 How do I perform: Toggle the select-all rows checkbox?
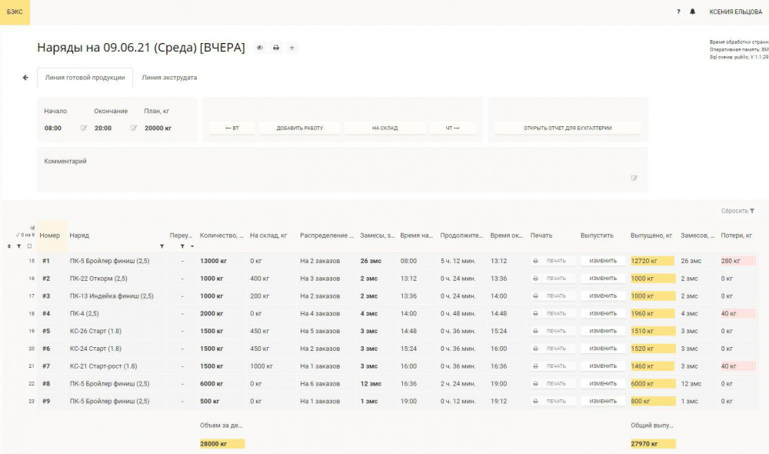[29, 246]
